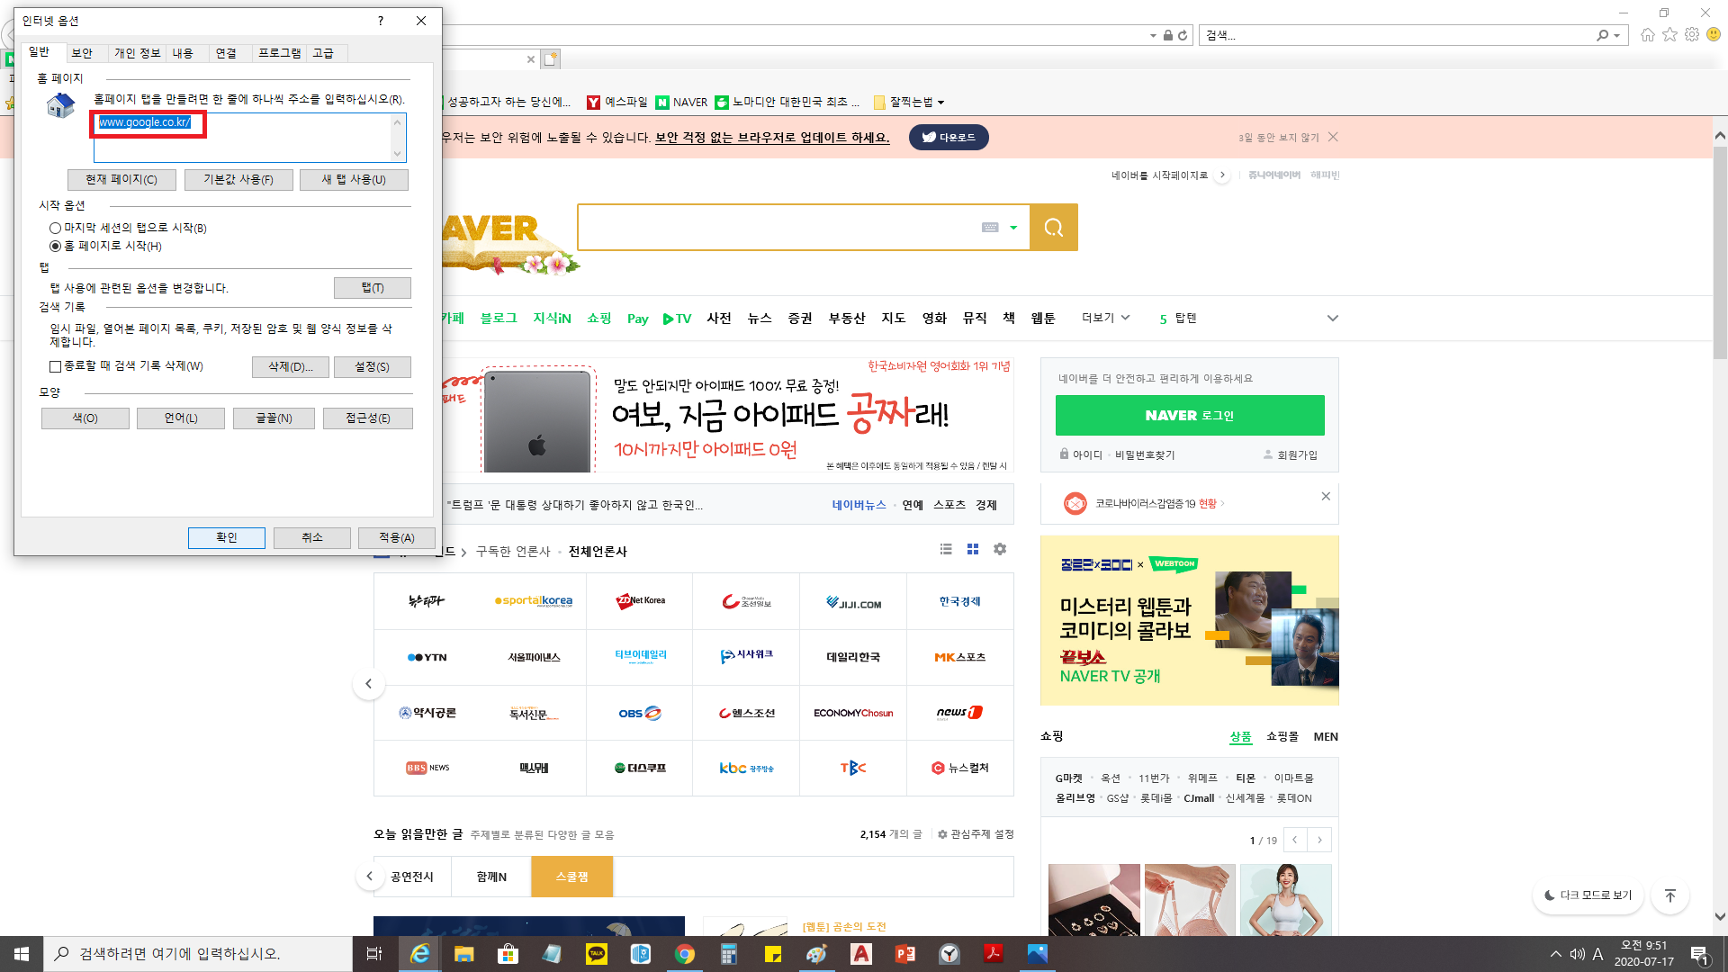The image size is (1728, 972).
Task: Open new tab button in browser
Action: pyautogui.click(x=551, y=59)
